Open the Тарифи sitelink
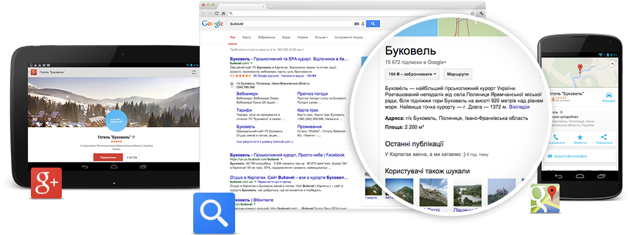The height and width of the screenshot is (235, 628). (244, 110)
